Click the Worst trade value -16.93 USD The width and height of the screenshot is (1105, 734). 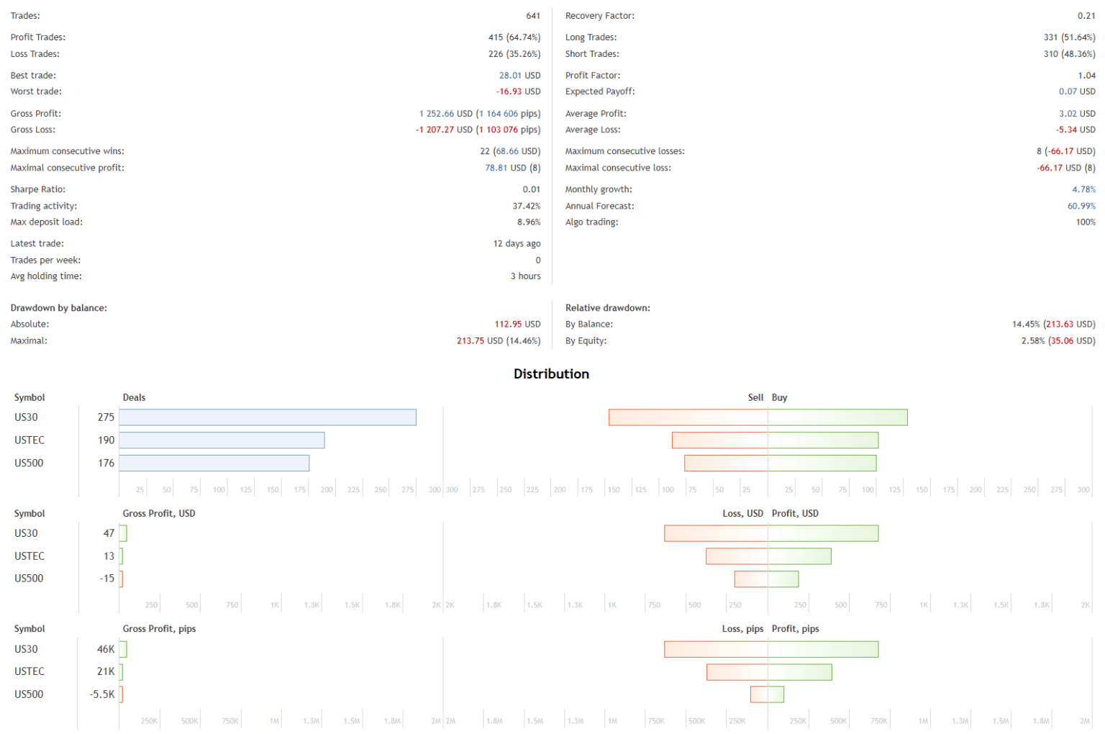pyautogui.click(x=518, y=92)
